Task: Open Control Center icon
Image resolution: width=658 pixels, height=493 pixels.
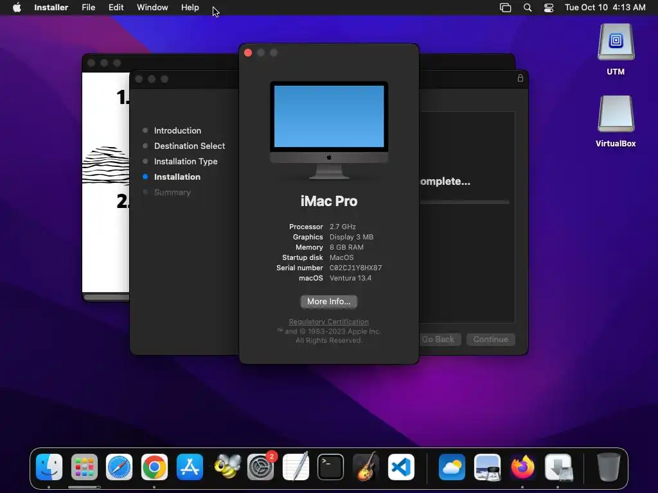Action: pos(549,8)
